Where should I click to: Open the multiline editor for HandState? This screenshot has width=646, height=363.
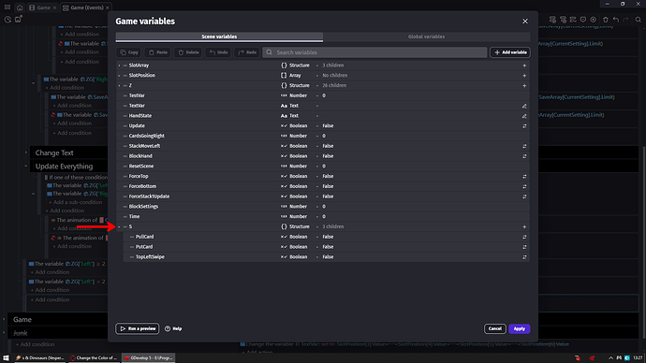[x=524, y=116]
